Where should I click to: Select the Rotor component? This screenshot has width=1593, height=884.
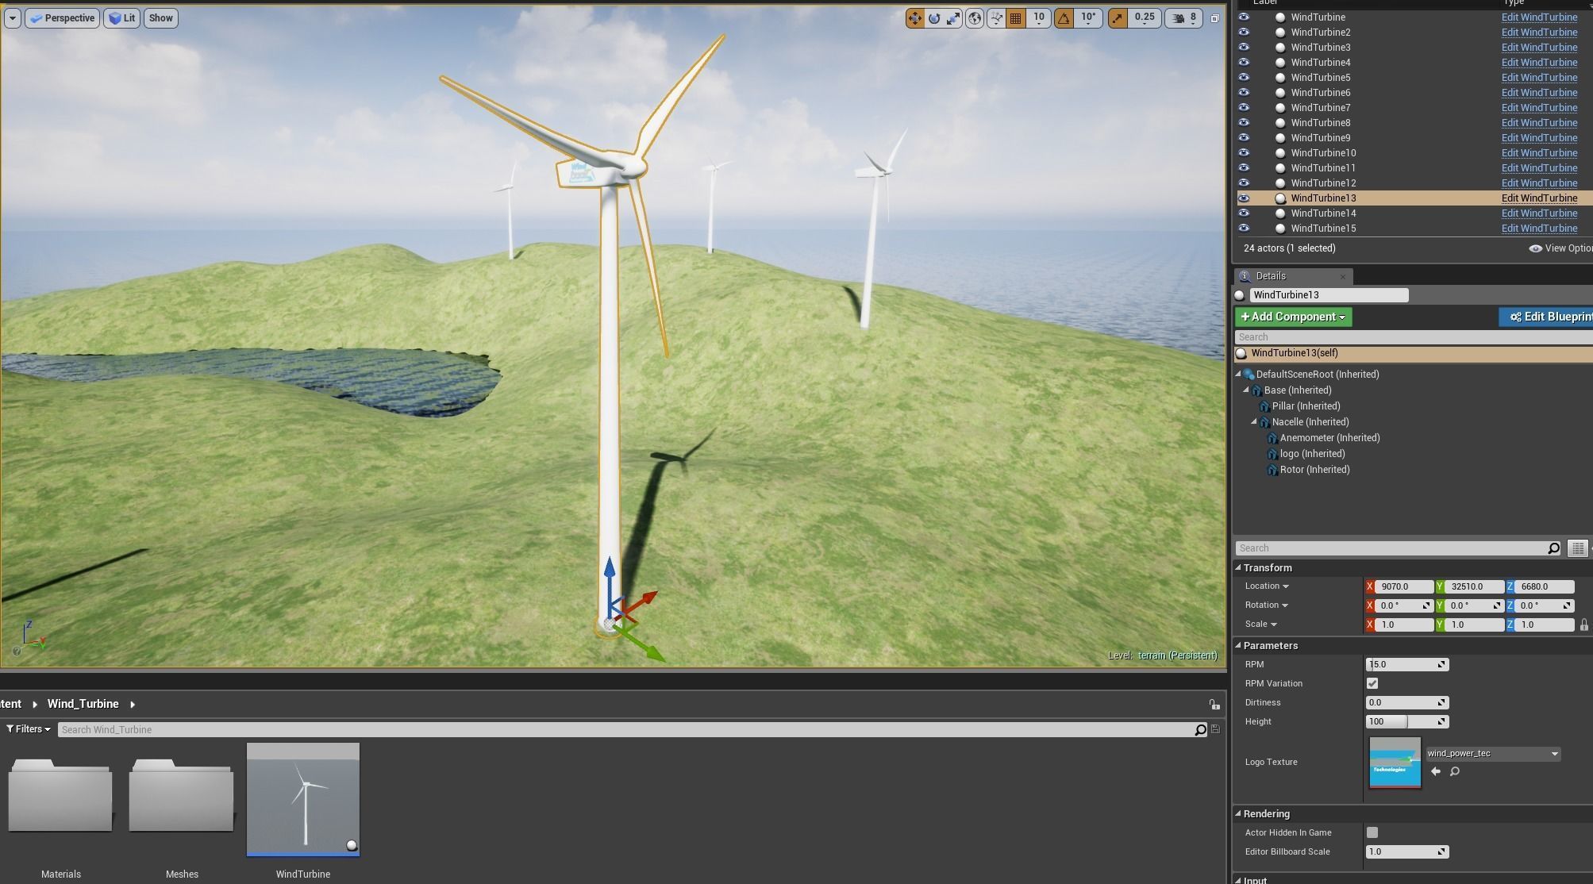[x=1314, y=470]
